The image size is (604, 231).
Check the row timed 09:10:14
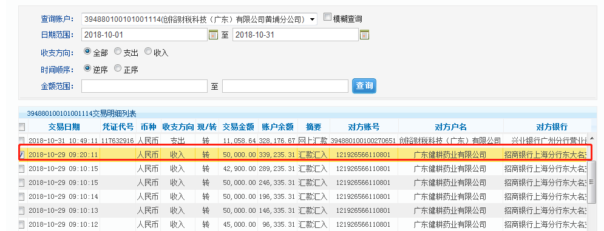[x=22, y=196]
